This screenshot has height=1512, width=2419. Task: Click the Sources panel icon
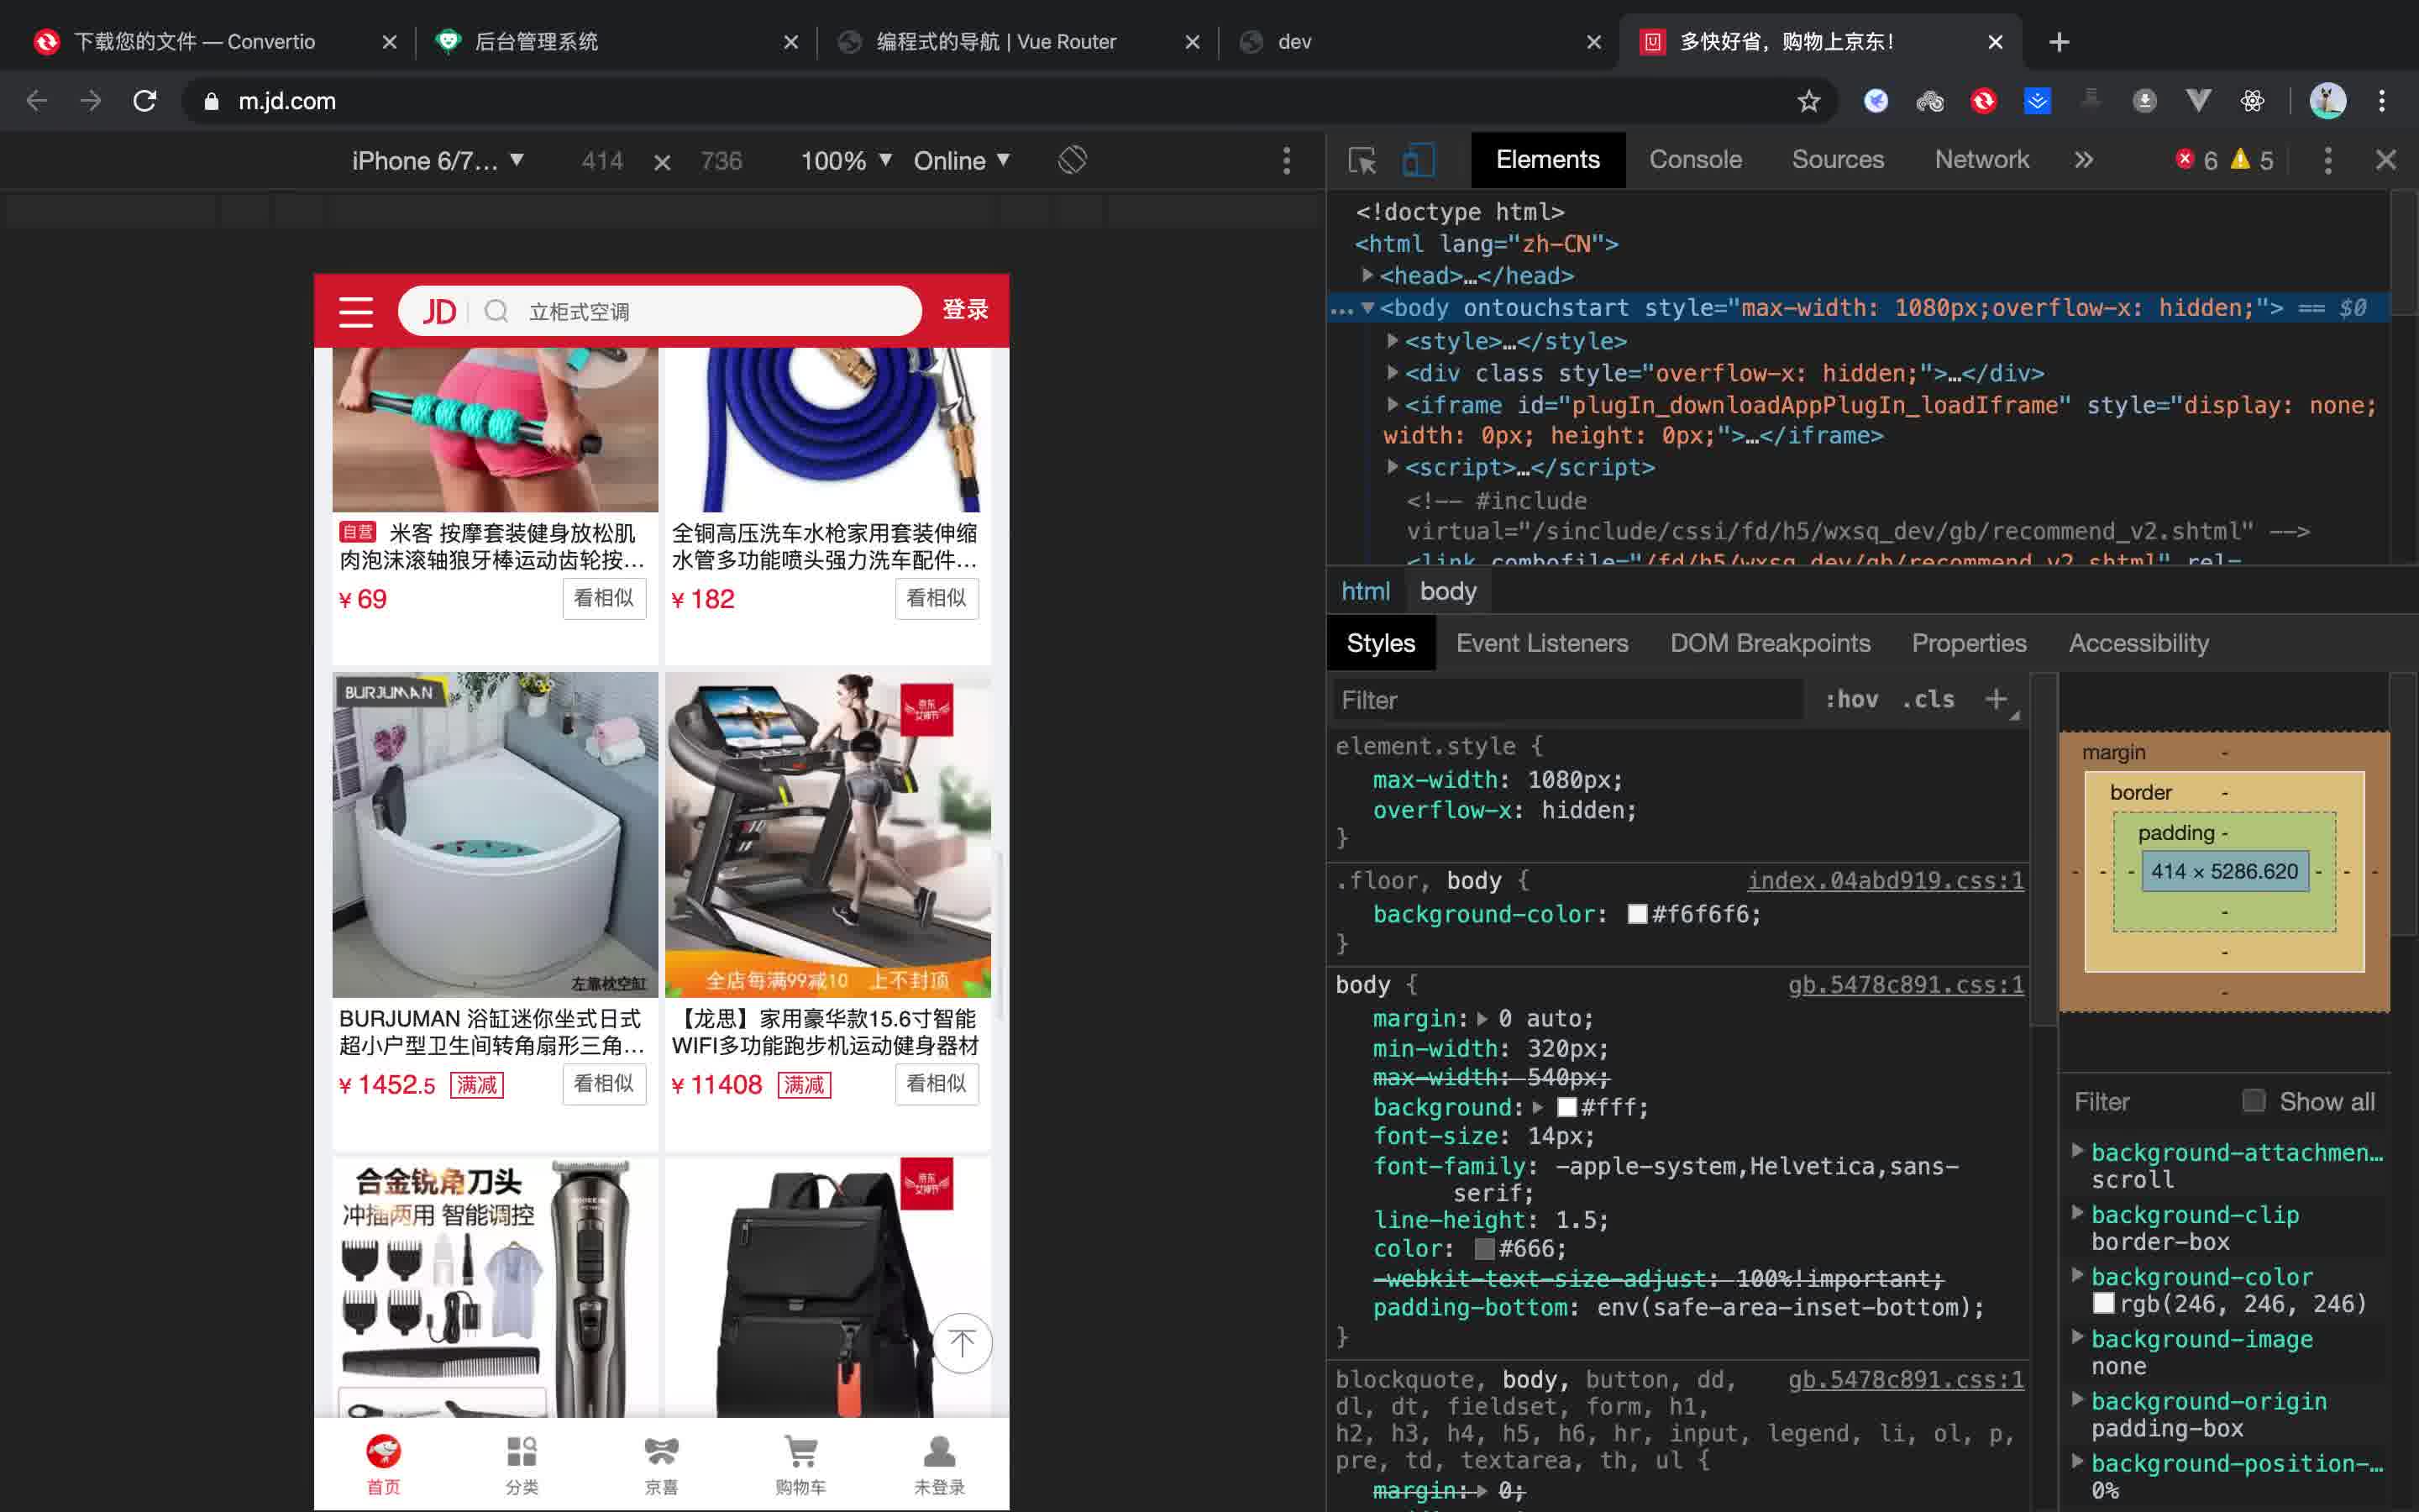tap(1835, 159)
